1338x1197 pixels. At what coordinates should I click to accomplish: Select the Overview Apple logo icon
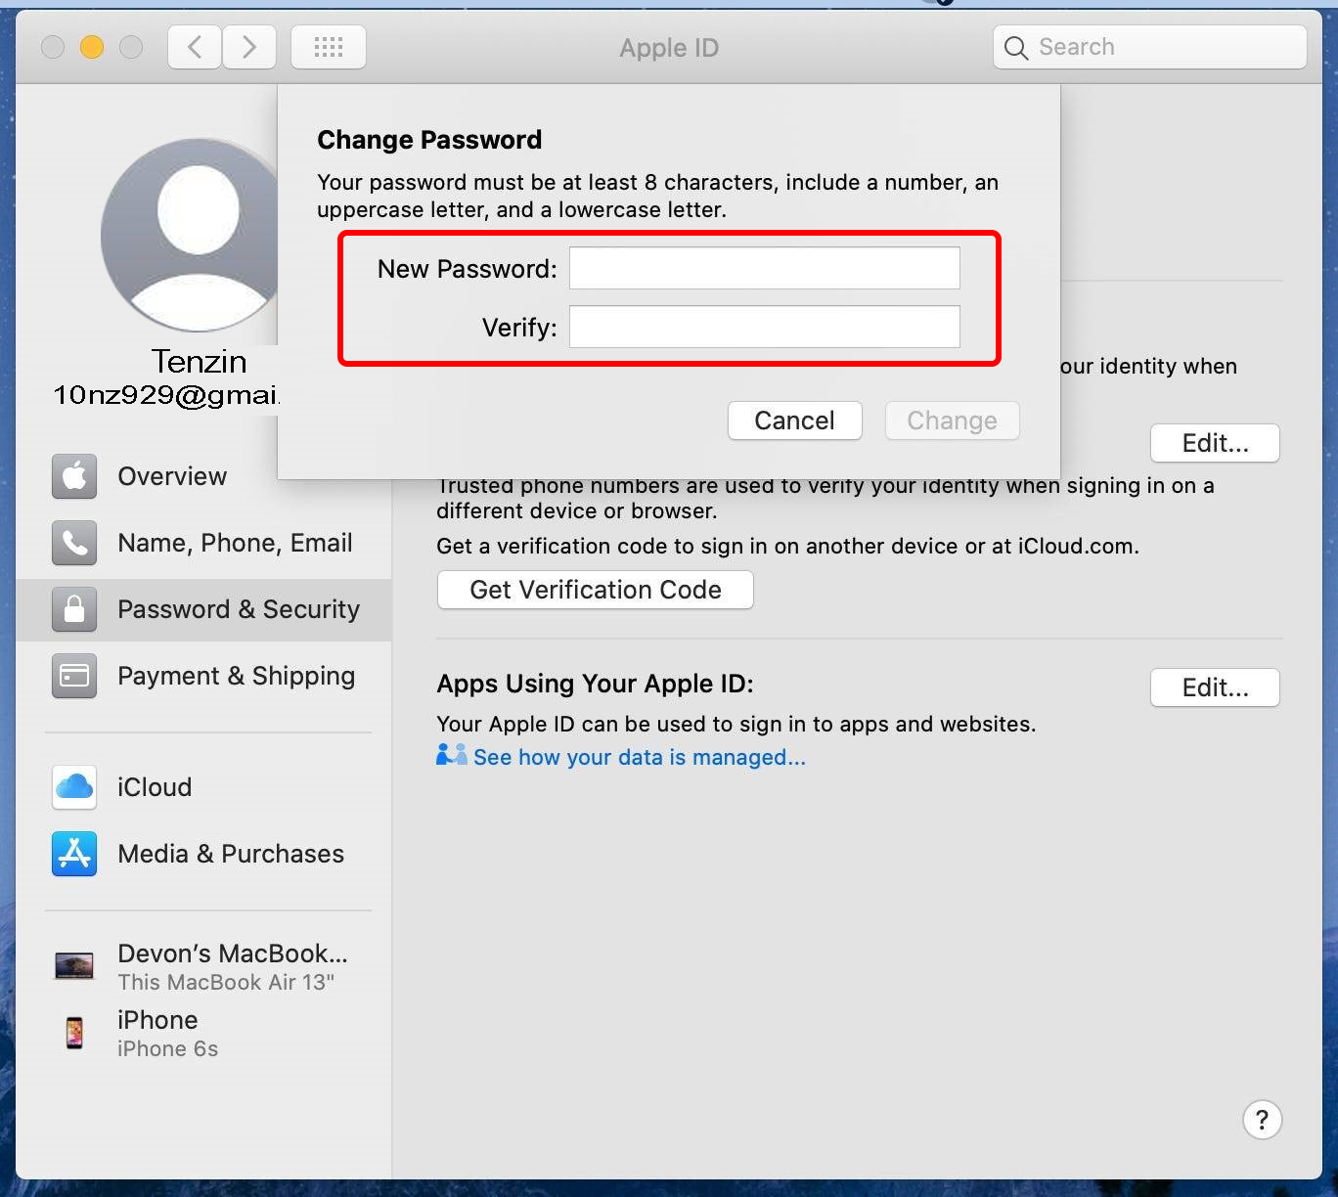[74, 476]
